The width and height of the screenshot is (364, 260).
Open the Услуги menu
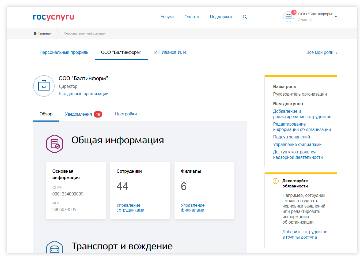point(167,17)
